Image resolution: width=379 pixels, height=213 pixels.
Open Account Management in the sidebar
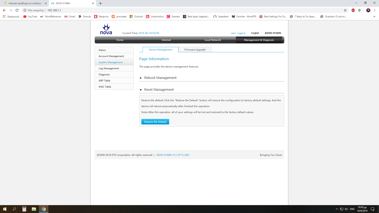point(114,56)
